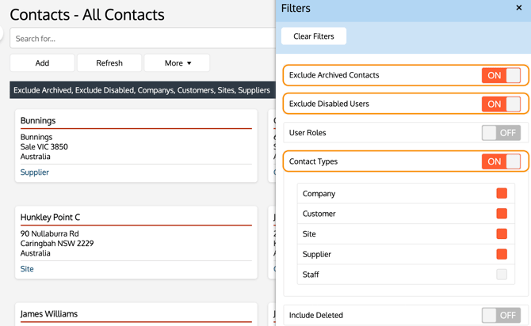Turn off the Contact Types toggle
The width and height of the screenshot is (531, 326).
[501, 161]
